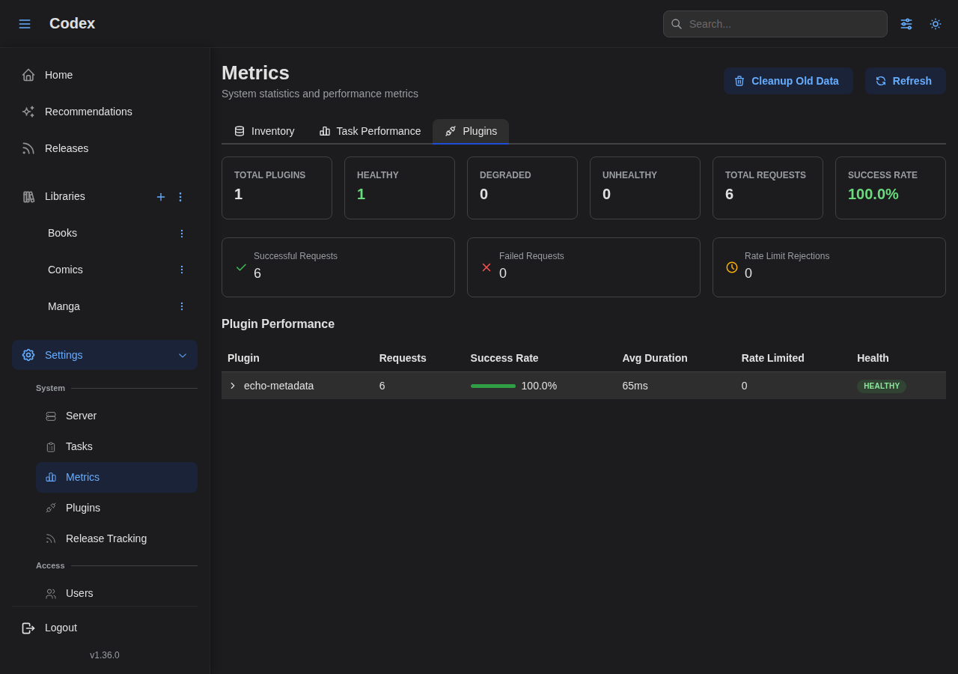Open Plugins settings in sidebar
The height and width of the screenshot is (674, 958).
click(x=117, y=508)
